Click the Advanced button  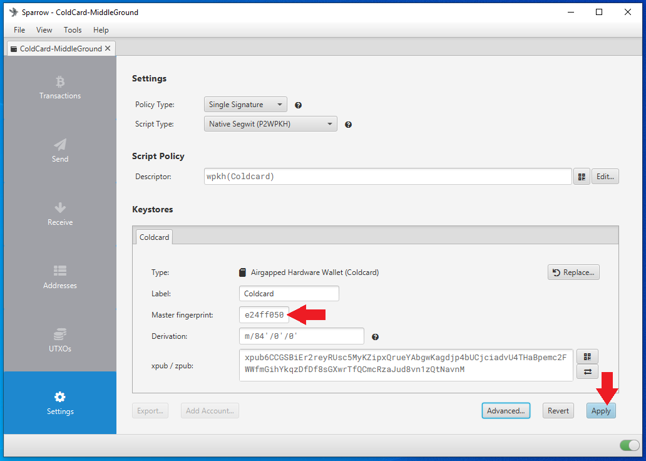click(506, 411)
